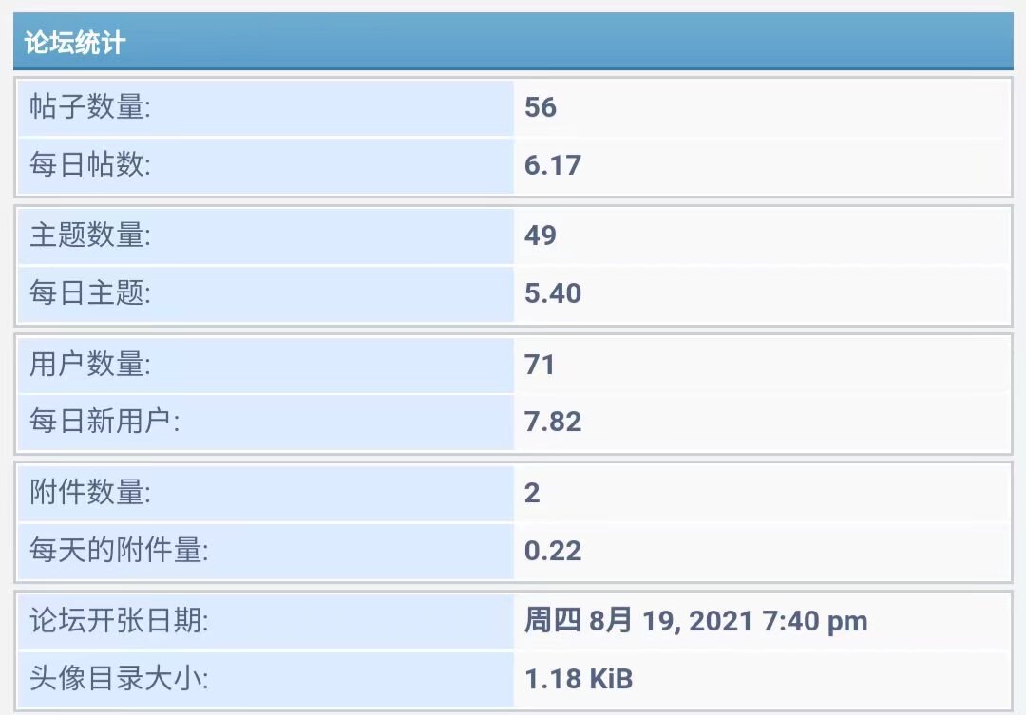Click the 论坛统计 header bar
Image resolution: width=1026 pixels, height=715 pixels.
coord(513,44)
